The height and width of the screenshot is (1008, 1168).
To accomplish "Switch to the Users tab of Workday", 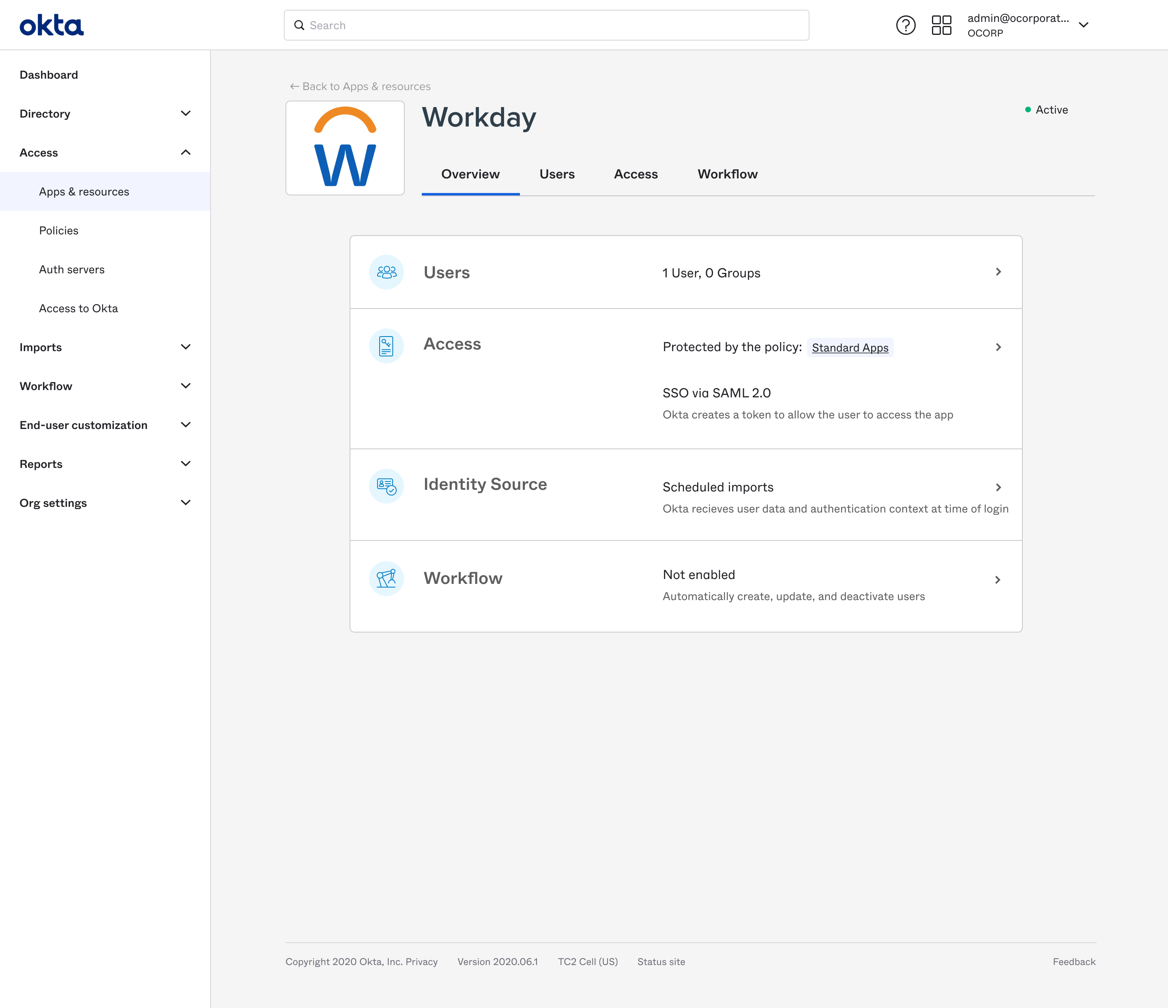I will 557,174.
